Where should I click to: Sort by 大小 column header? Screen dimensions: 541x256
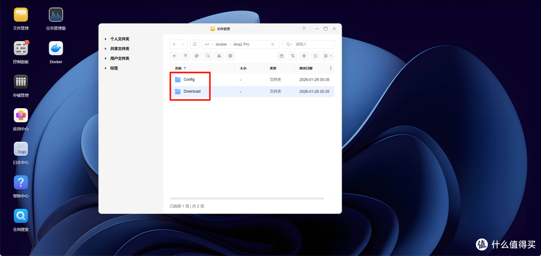[243, 68]
